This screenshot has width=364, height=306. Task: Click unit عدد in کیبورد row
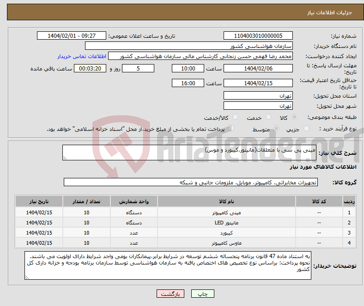click(134, 233)
